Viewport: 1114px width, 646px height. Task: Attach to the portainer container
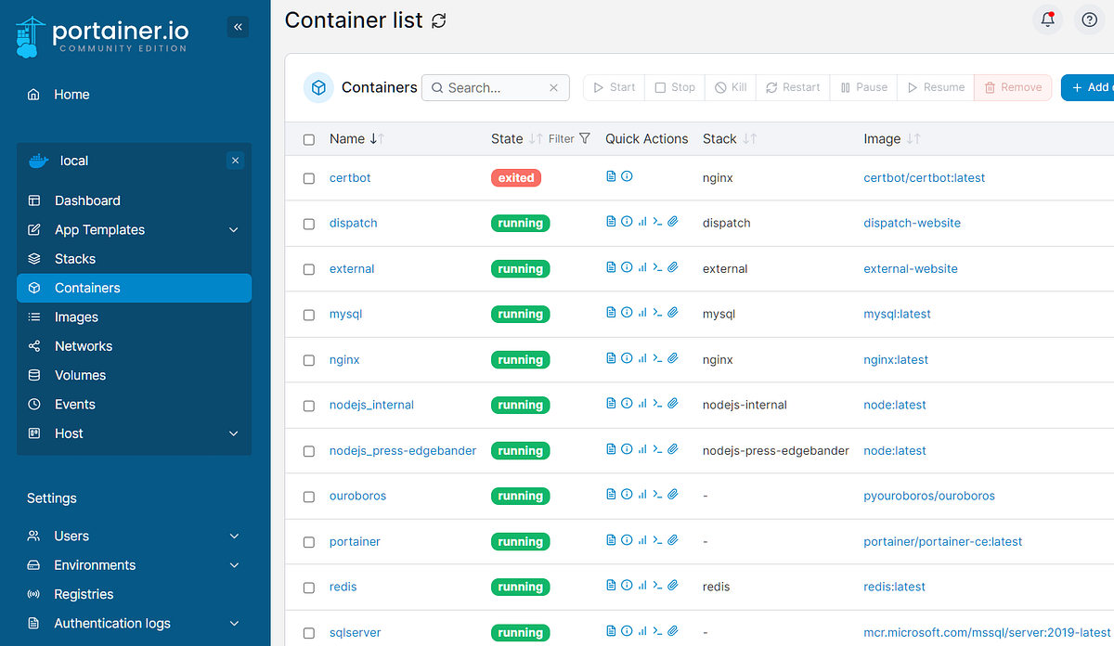(x=672, y=539)
